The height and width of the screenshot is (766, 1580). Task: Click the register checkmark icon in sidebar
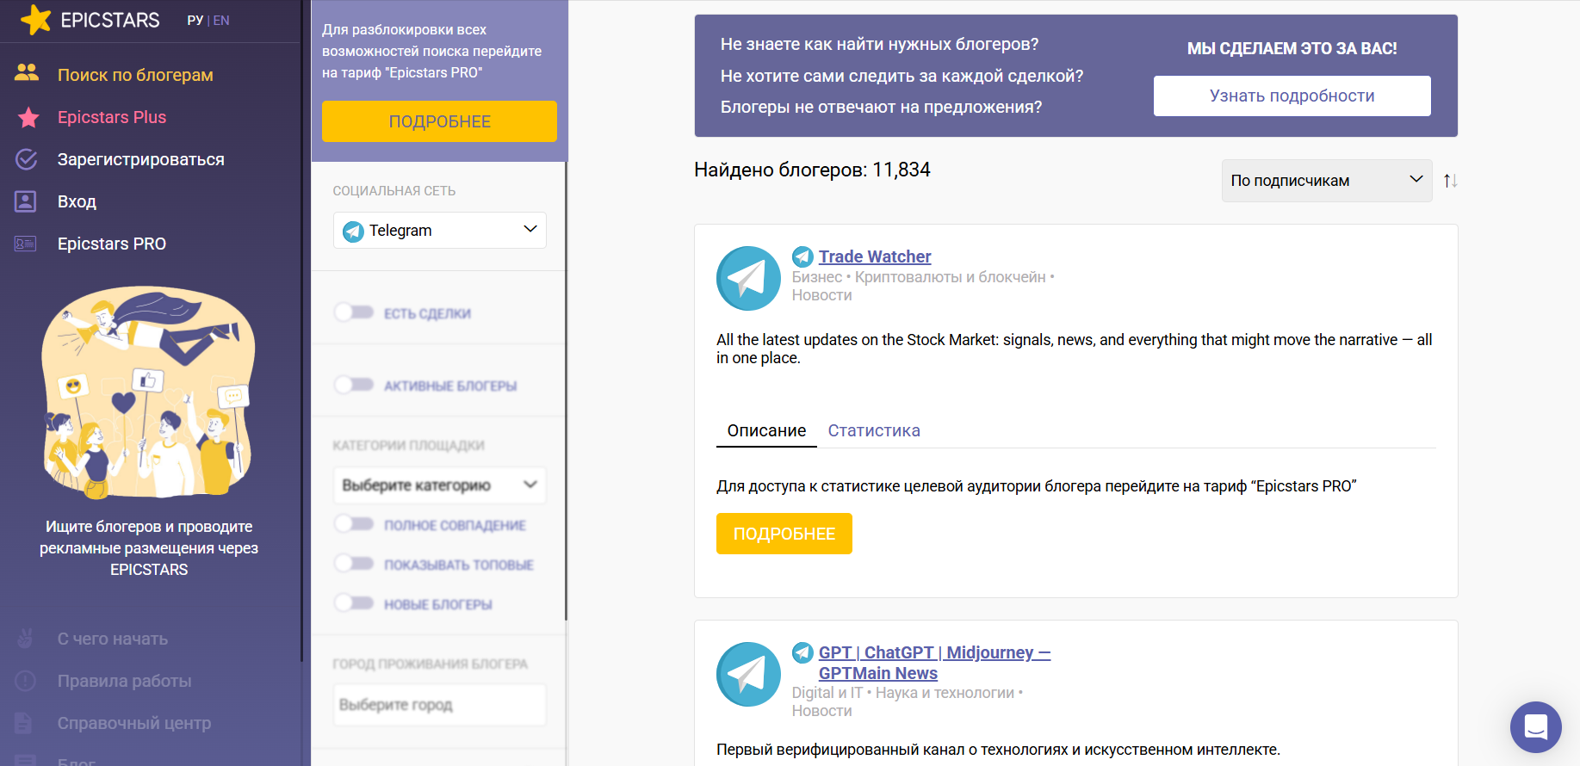click(27, 159)
